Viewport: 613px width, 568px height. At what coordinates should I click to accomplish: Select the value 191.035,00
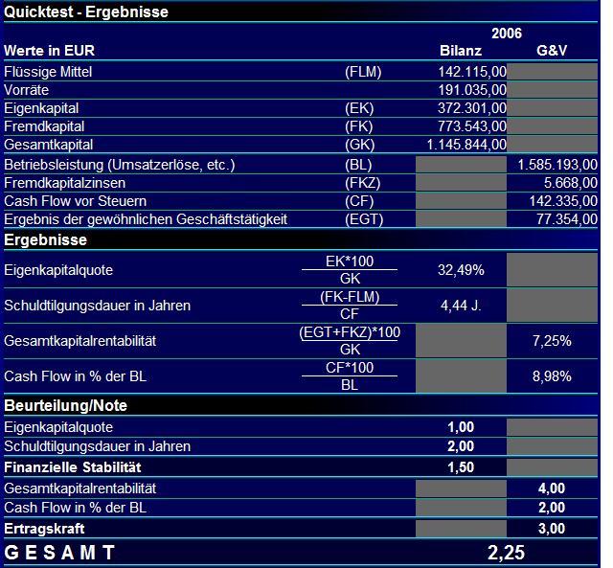[472, 90]
